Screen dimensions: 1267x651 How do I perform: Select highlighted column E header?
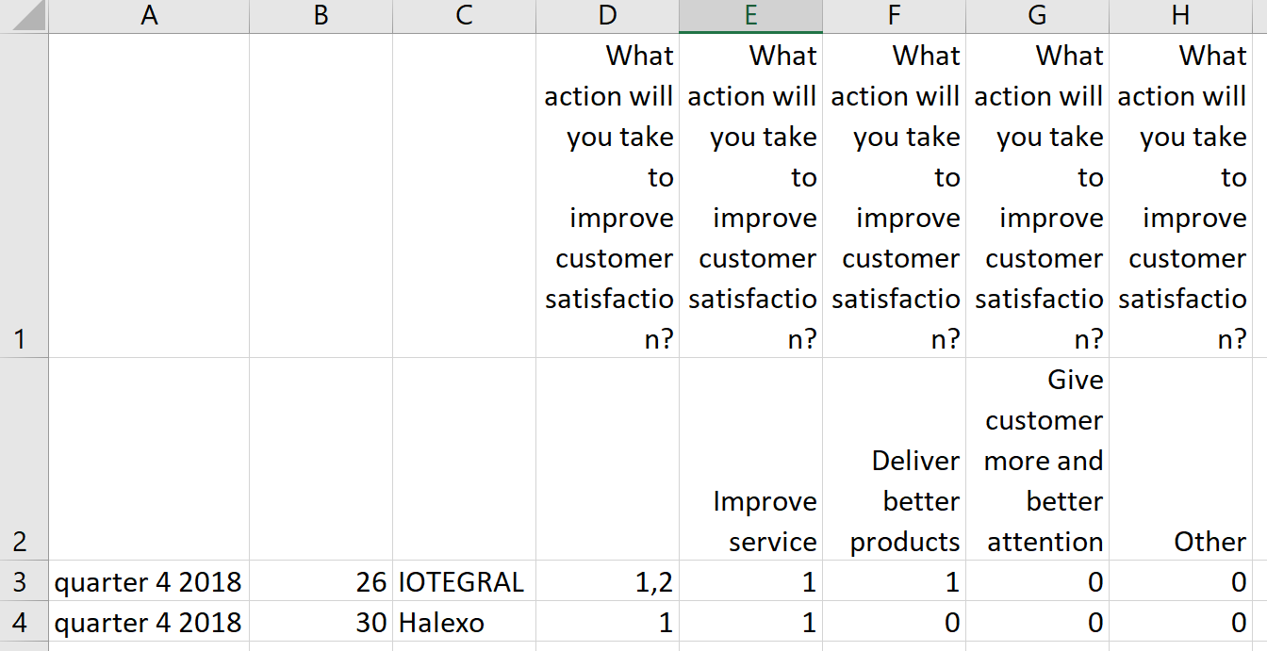751,16
